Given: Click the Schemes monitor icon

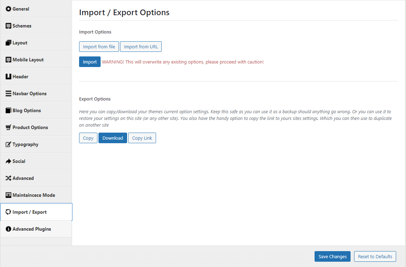Looking at the screenshot, I should (x=8, y=26).
